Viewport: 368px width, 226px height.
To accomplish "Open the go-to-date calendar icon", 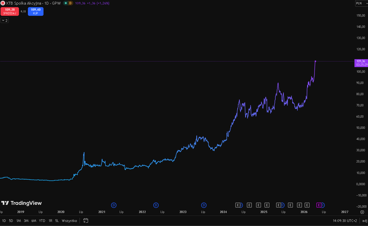I will (86, 220).
